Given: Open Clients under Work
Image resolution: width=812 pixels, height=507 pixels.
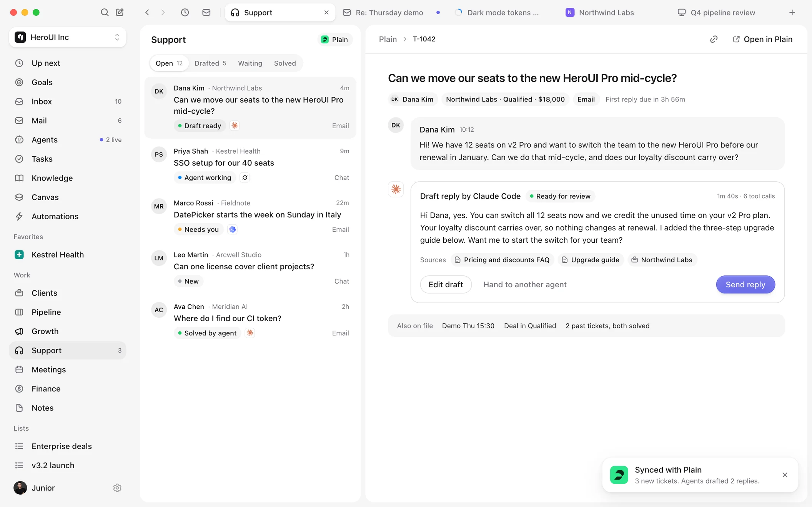Looking at the screenshot, I should coord(68,293).
